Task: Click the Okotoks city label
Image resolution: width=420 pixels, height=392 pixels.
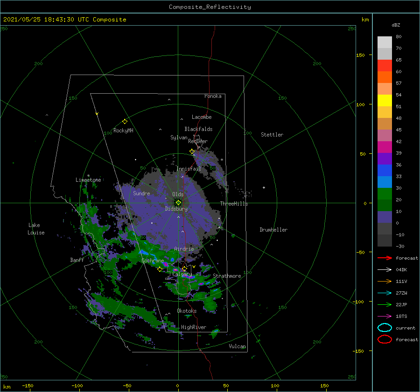Action: coord(187,311)
